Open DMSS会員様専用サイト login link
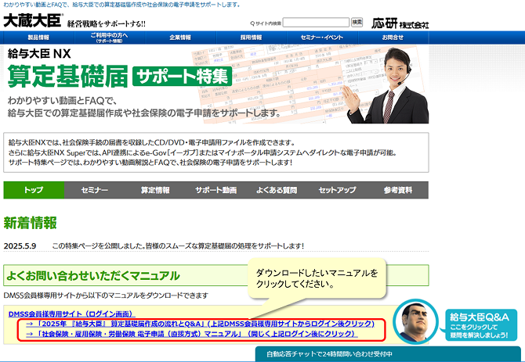The image size is (525, 362). pos(71,314)
